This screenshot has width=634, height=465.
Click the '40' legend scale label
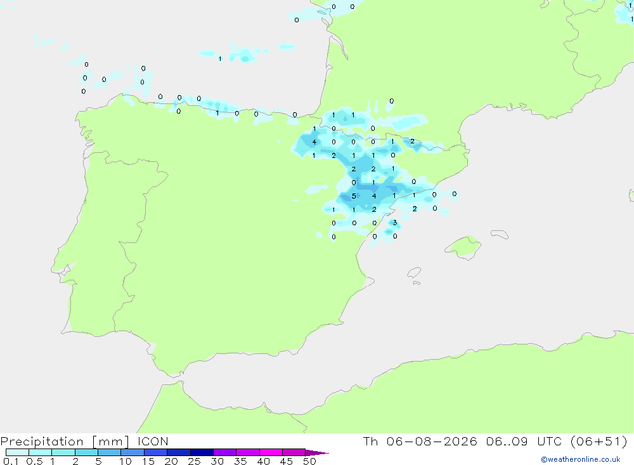tap(263, 461)
